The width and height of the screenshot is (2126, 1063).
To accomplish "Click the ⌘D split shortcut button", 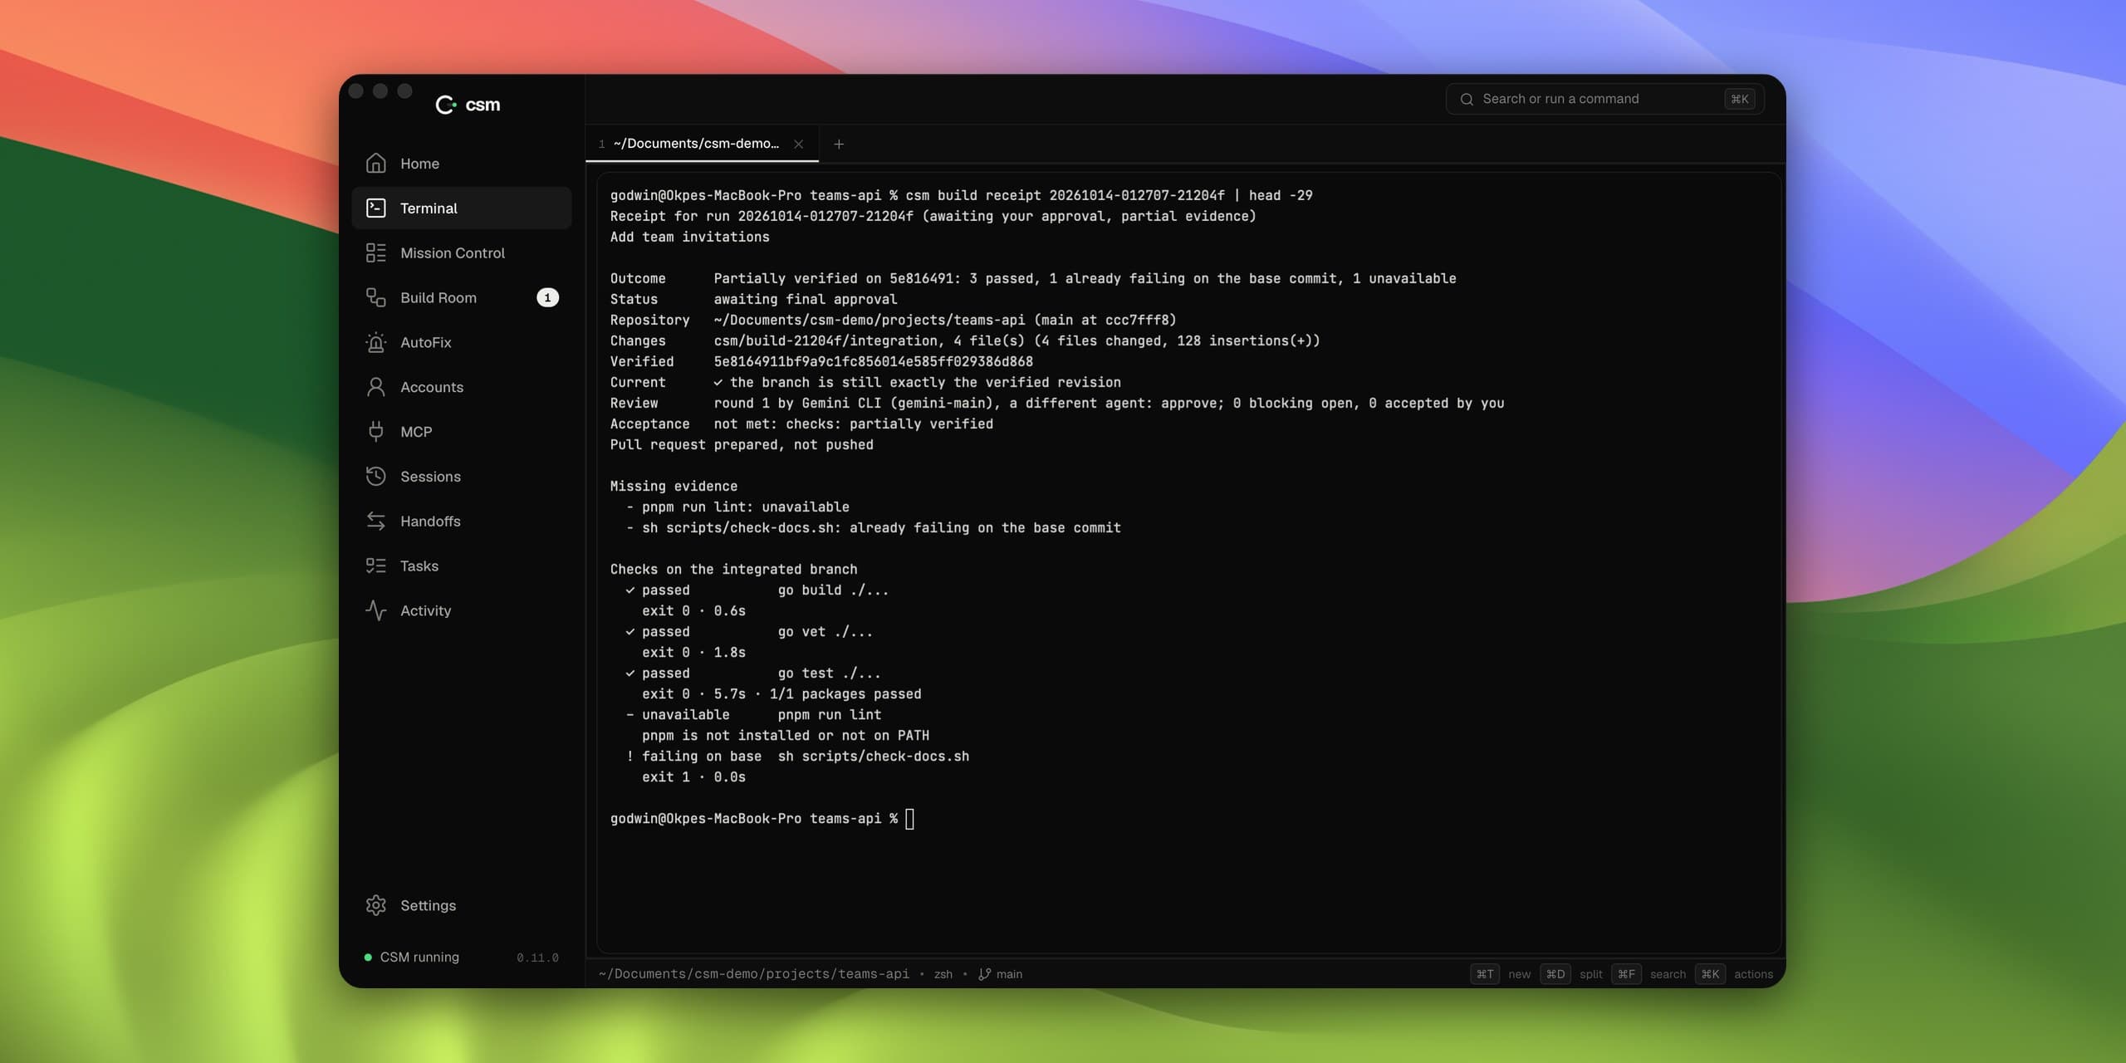I will [x=1555, y=974].
